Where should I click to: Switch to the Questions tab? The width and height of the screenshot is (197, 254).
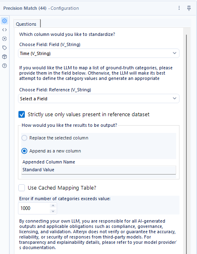[x=26, y=24]
